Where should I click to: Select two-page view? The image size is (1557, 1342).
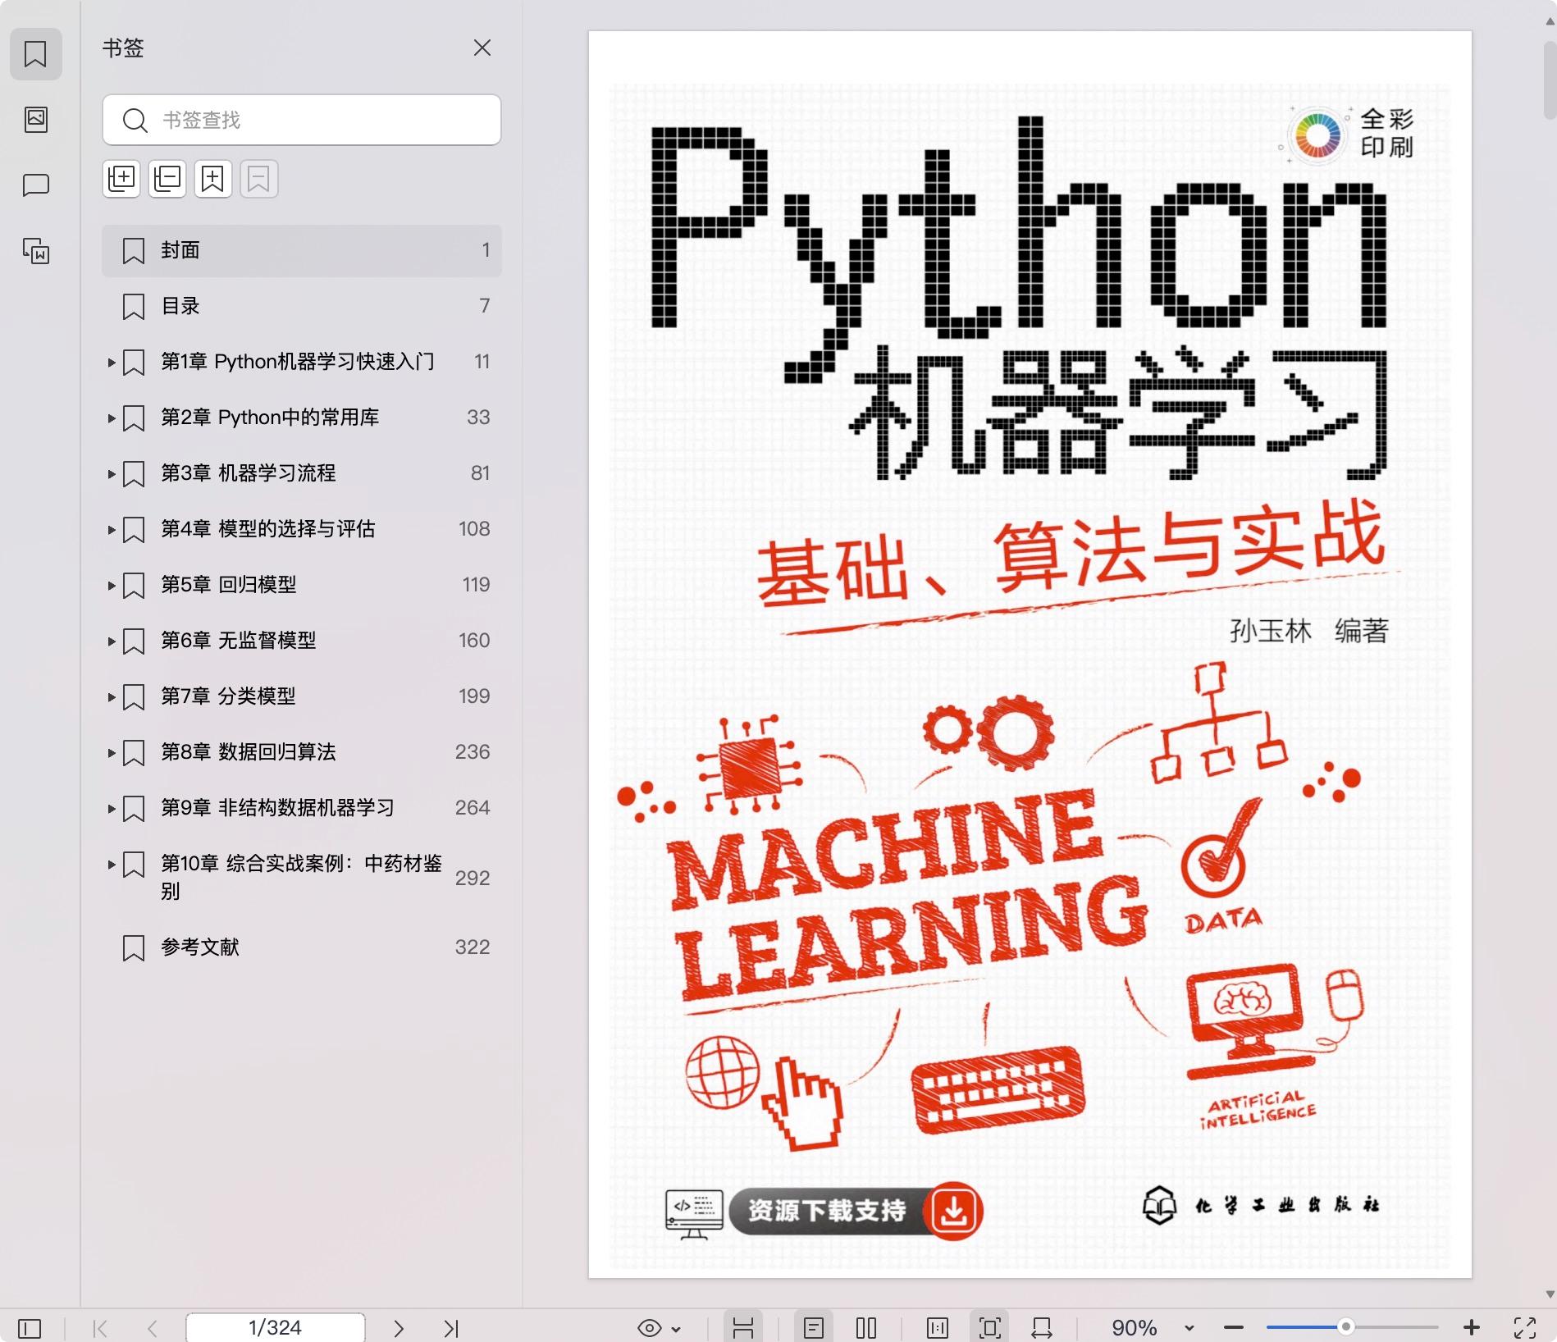[866, 1328]
